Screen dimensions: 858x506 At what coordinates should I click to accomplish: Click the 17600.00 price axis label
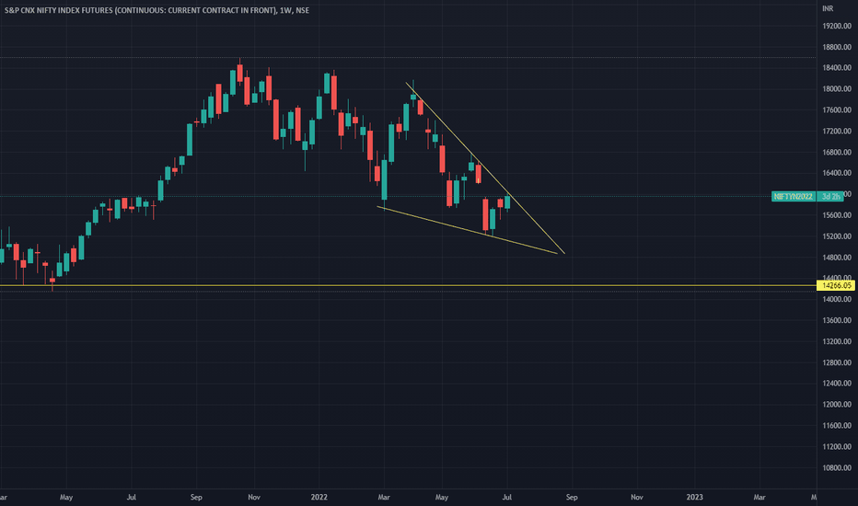[x=837, y=110]
